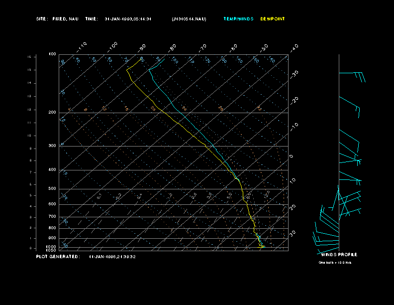This screenshot has height=305, width=394.
Task: Click the -110 temperature axis label
Action: (x=83, y=46)
